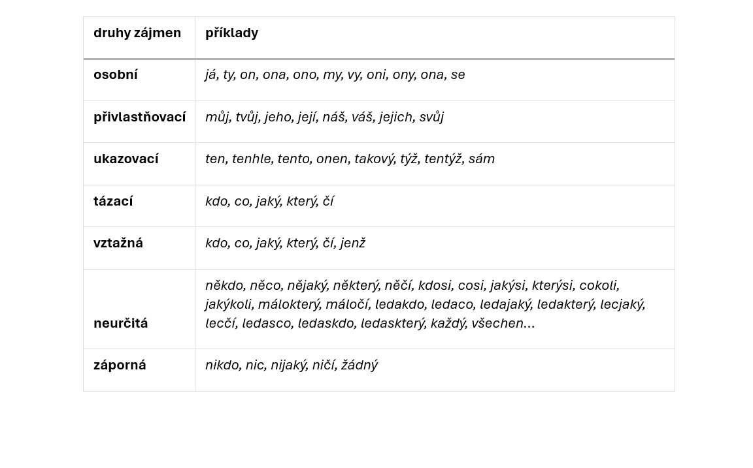Click the "ukazovací" row label
This screenshot has height=468, width=753.
pyautogui.click(x=125, y=159)
